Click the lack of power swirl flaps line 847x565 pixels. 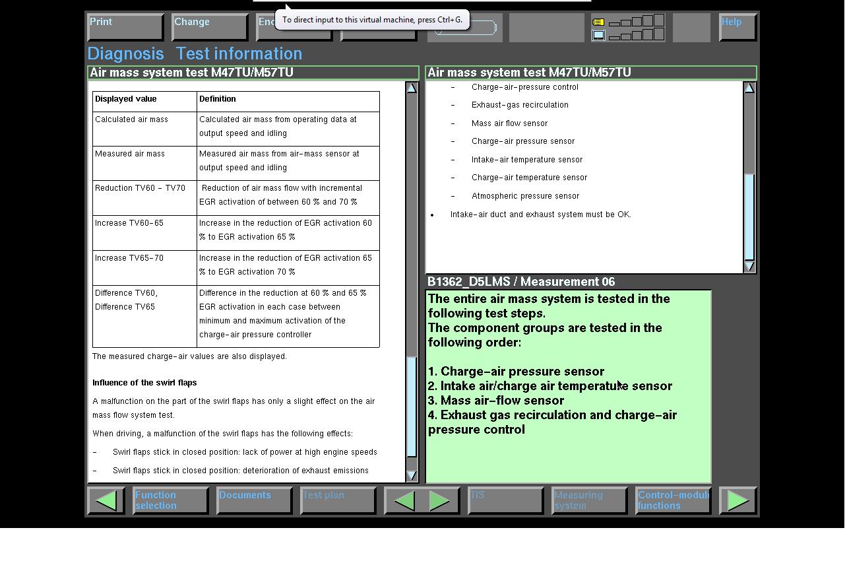click(x=245, y=452)
